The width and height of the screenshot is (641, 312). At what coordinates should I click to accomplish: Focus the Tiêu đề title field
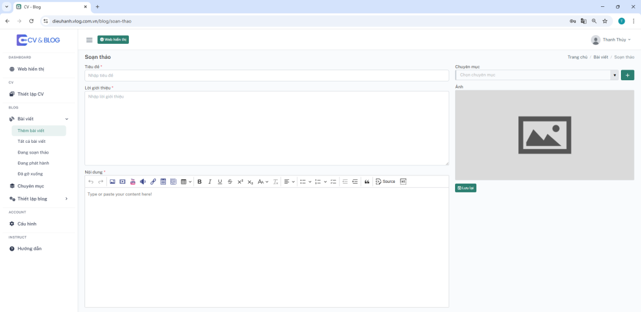pos(267,75)
